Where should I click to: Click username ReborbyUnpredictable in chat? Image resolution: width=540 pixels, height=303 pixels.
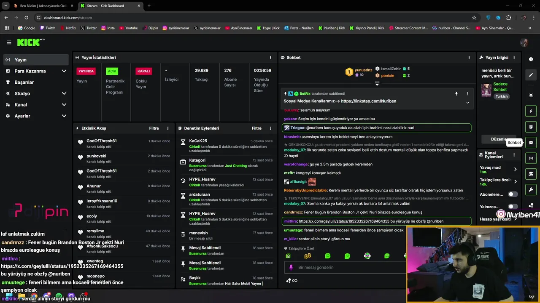coord(305,190)
